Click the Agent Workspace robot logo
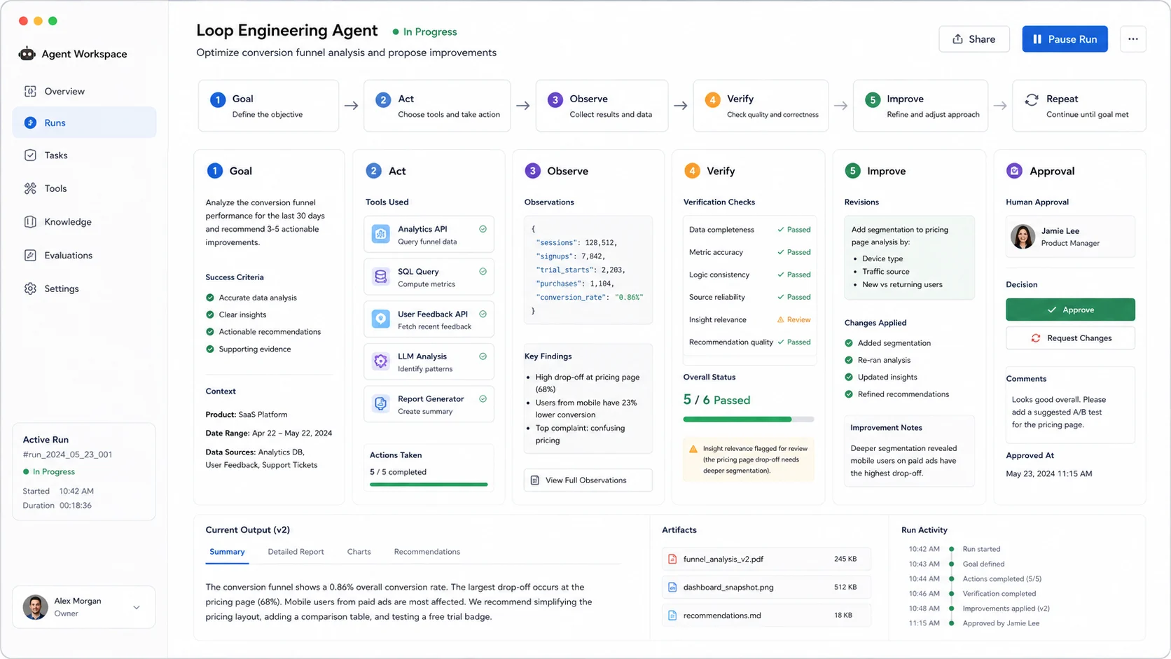 click(x=27, y=54)
